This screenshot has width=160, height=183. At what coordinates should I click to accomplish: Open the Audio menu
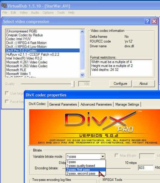tap(35, 12)
